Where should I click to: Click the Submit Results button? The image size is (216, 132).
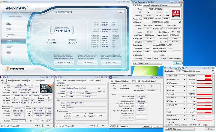64,63
